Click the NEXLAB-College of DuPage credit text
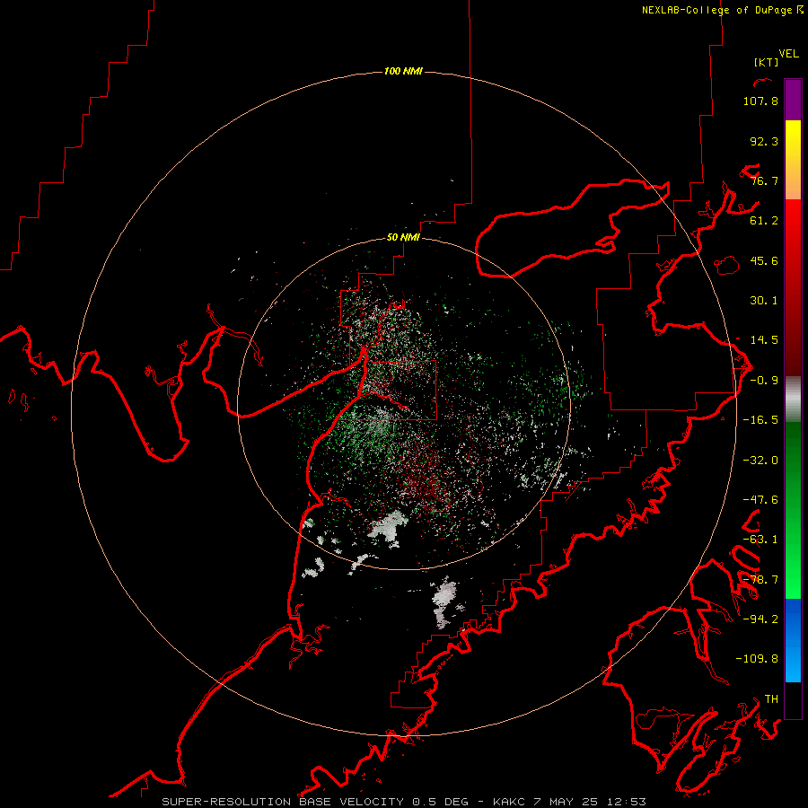This screenshot has width=808, height=808. [722, 10]
